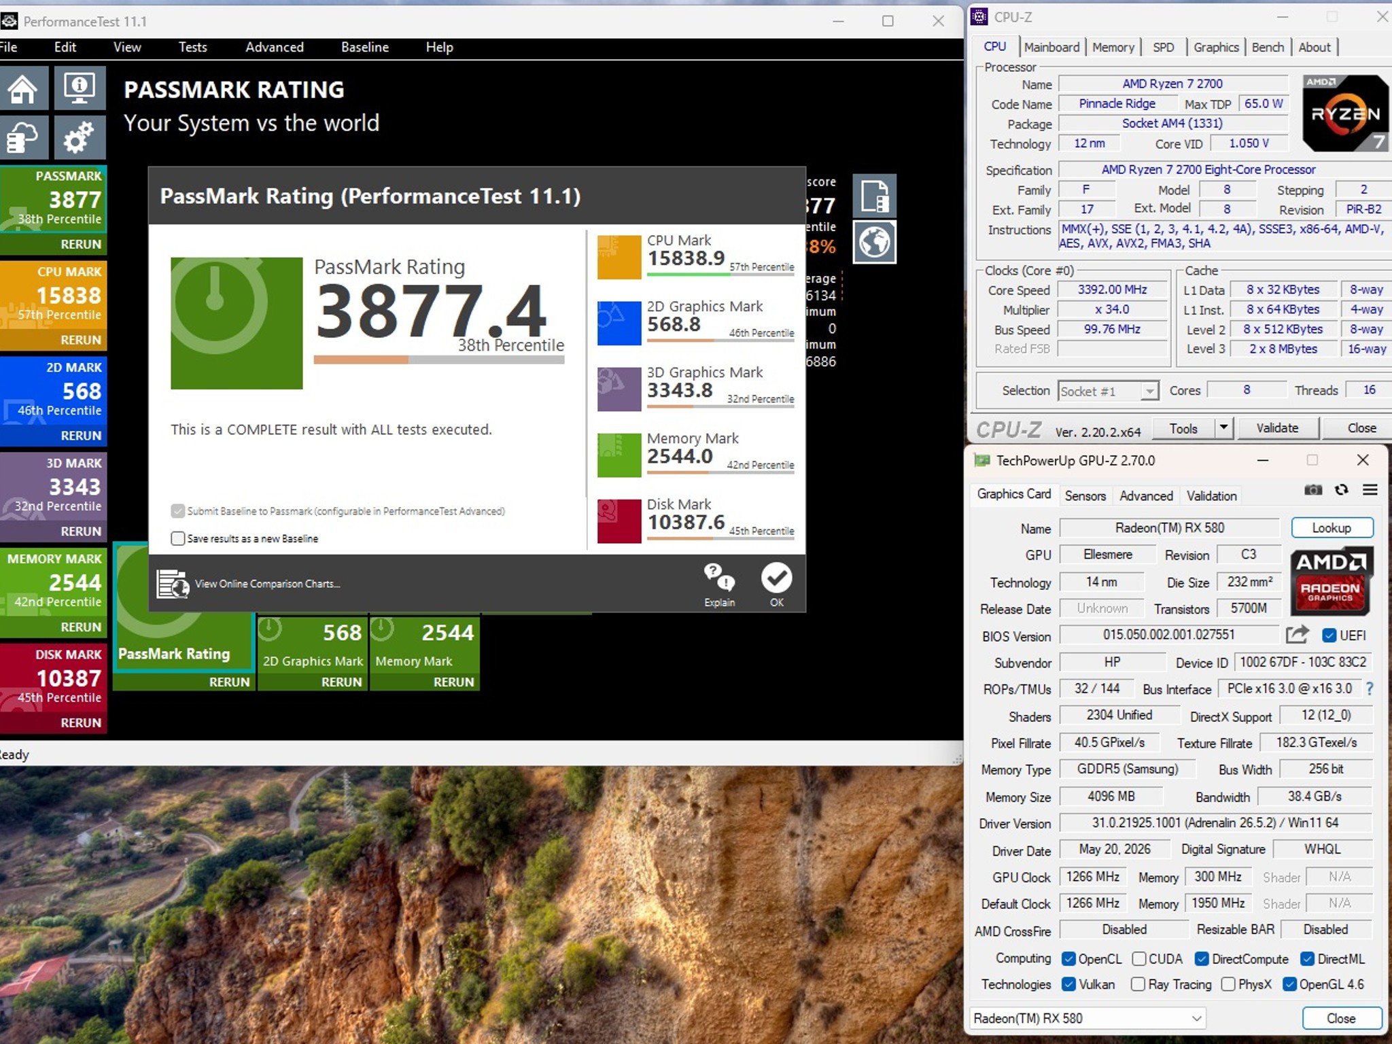Toggle UEFI checkbox in GPU-Z
1392x1044 pixels.
1329,636
